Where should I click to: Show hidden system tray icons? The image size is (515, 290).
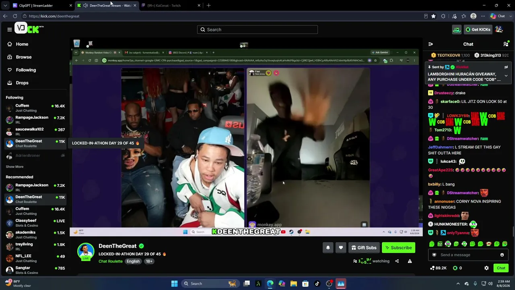point(458,284)
